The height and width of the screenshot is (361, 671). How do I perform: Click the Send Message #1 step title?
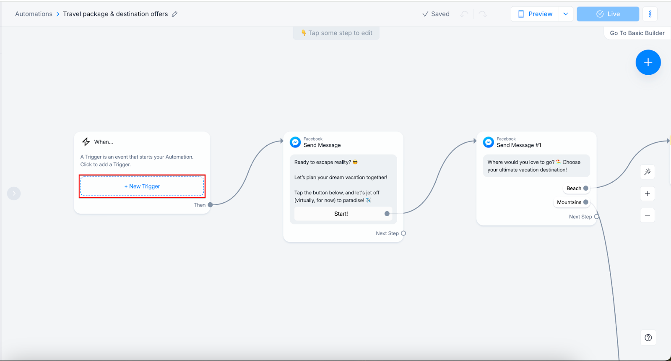pyautogui.click(x=519, y=145)
